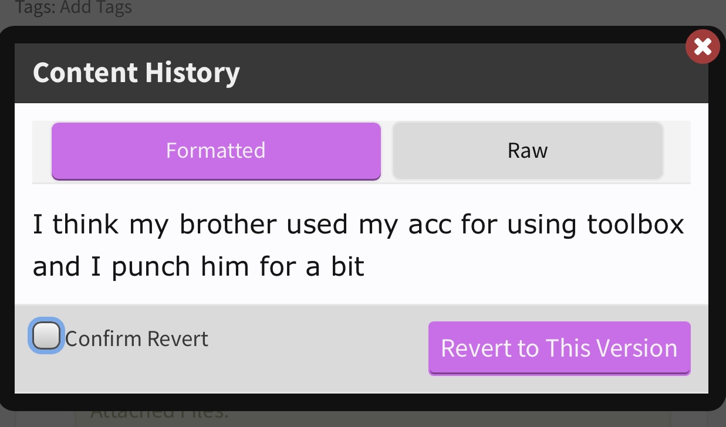Switch to the Raw view tab
This screenshot has width=726, height=427.
tap(528, 151)
